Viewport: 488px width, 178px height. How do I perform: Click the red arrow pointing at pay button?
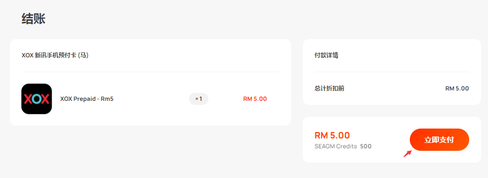coord(408,154)
